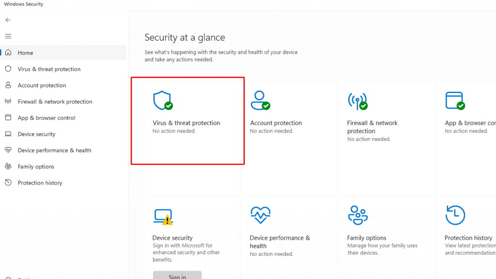Open the Virus & threat protection tile title
The width and height of the screenshot is (496, 279).
(186, 123)
